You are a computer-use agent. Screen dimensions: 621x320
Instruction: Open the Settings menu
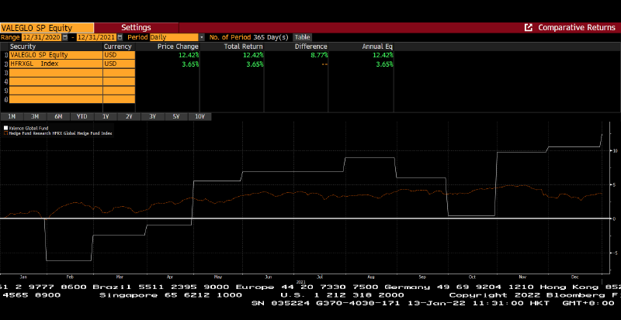[137, 28]
